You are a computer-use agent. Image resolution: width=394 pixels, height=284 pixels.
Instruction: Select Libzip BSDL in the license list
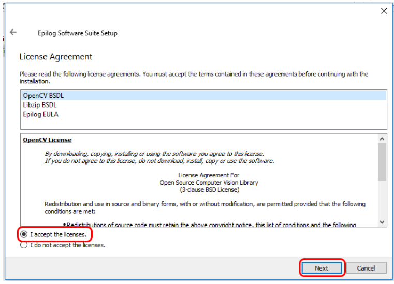pos(203,105)
